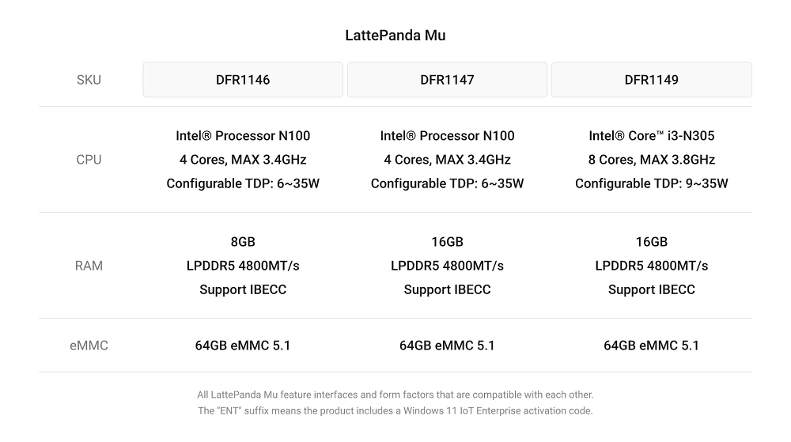Choose the DFR1149 SKU button

click(x=651, y=80)
